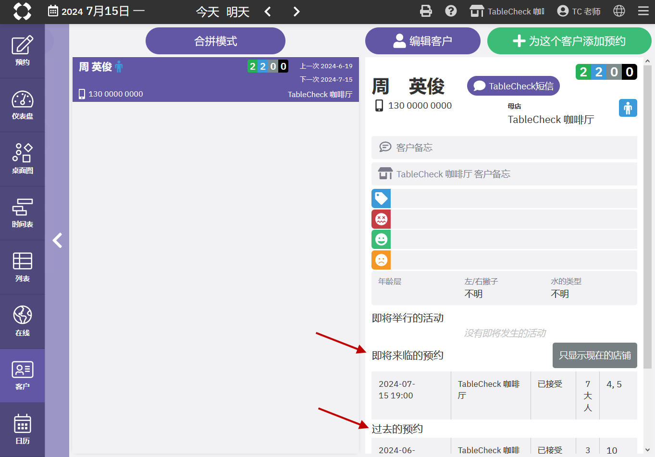Click the visit counter badge in profile

606,72
